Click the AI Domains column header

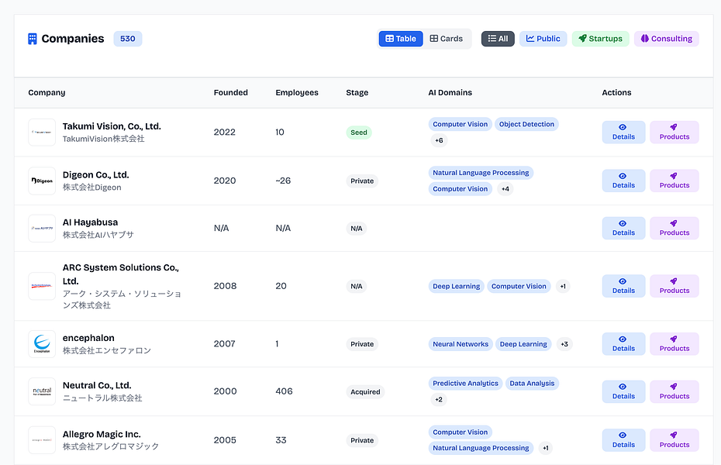[450, 92]
